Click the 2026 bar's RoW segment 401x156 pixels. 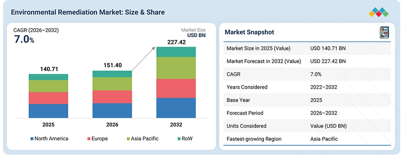(x=112, y=74)
